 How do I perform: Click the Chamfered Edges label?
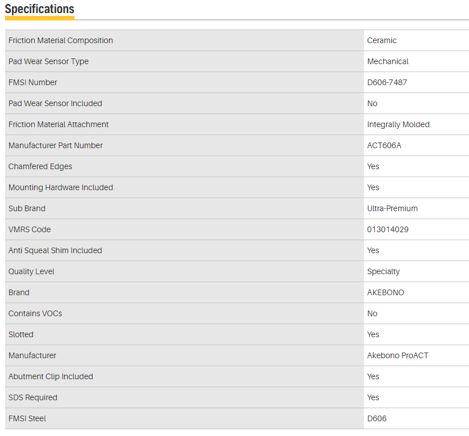pos(40,166)
